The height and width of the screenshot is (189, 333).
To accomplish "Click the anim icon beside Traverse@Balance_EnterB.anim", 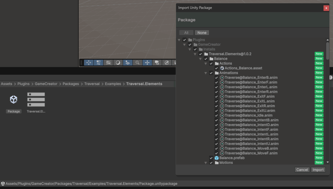I will tap(222, 78).
